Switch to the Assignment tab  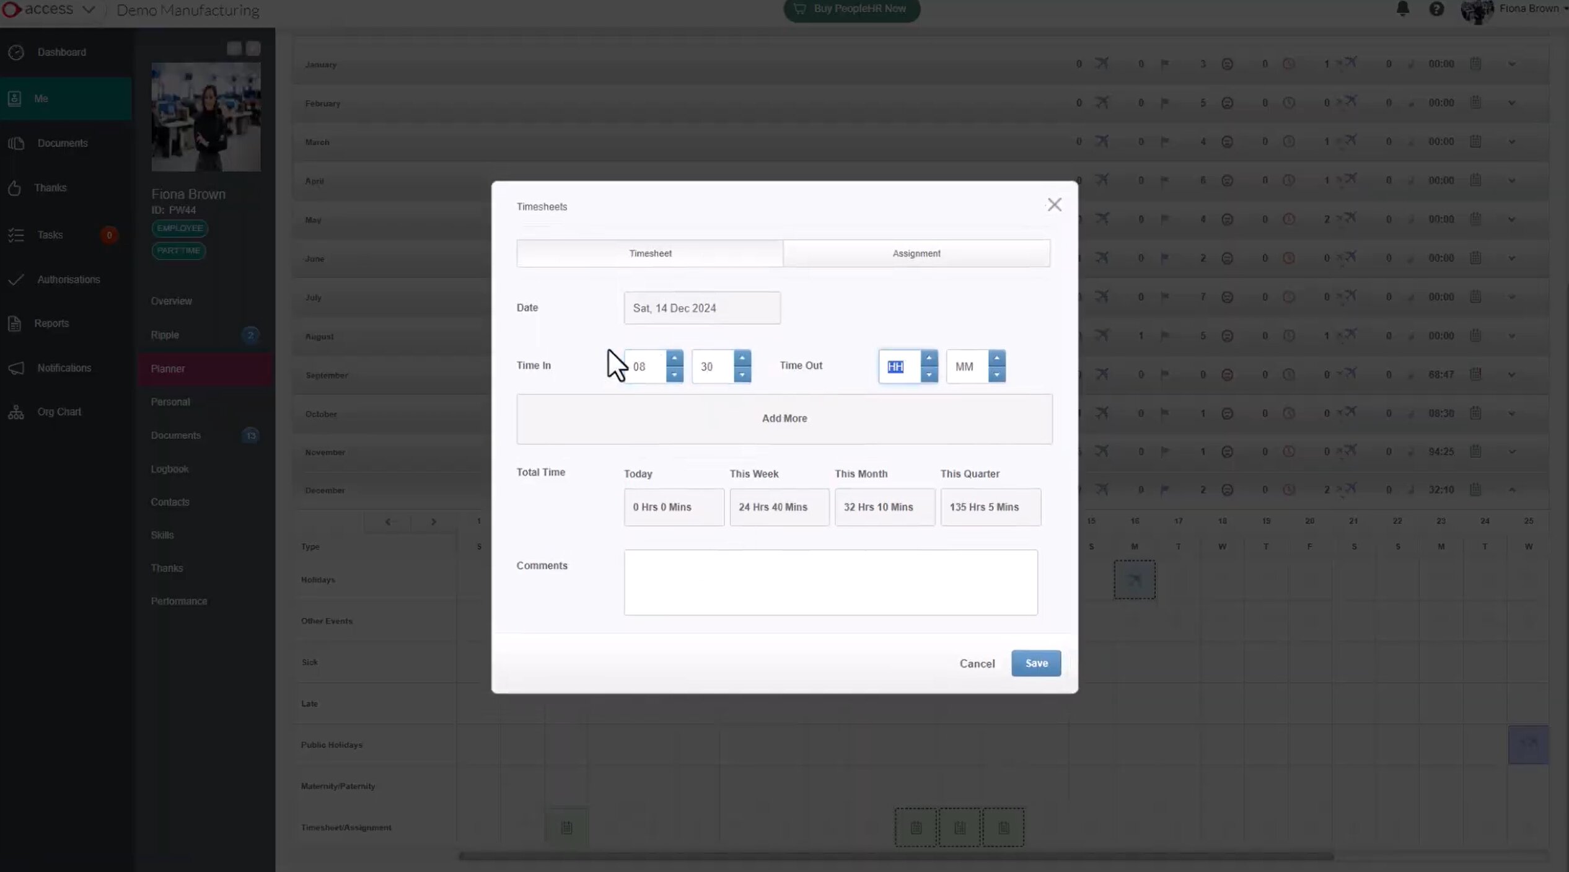(916, 253)
